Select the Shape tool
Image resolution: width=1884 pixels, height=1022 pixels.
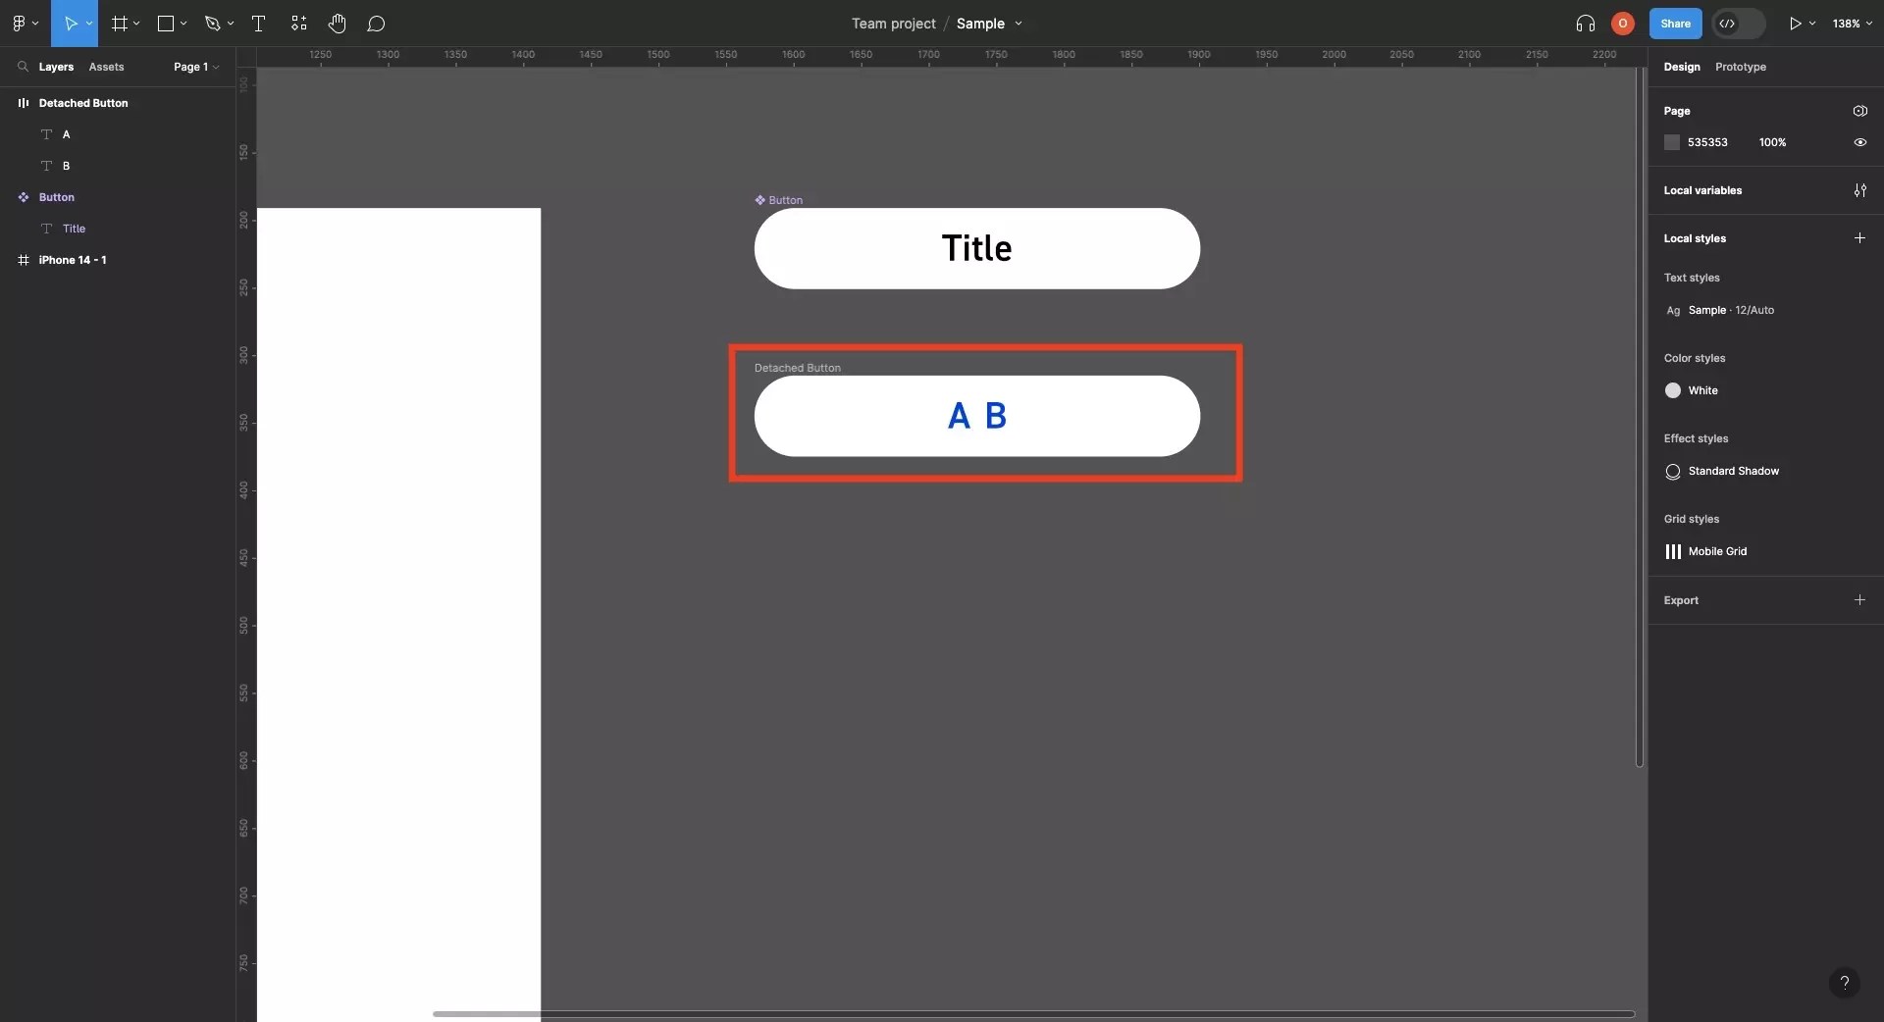(x=165, y=24)
